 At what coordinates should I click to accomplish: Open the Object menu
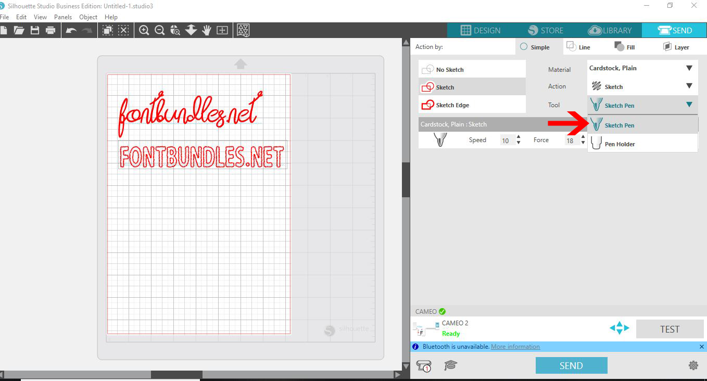(88, 17)
